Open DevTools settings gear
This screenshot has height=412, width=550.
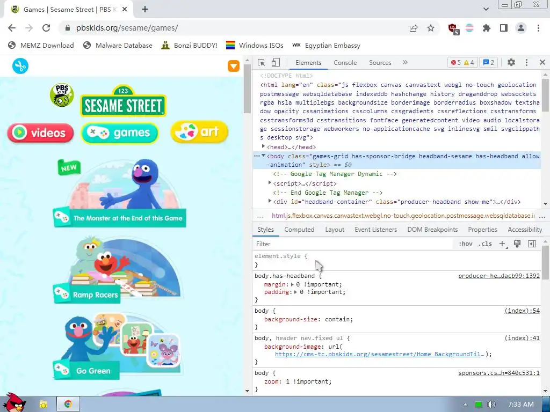pyautogui.click(x=511, y=62)
